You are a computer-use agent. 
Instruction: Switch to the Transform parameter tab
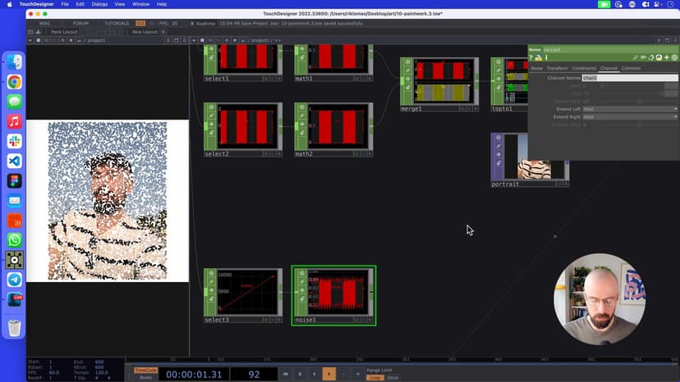(557, 68)
